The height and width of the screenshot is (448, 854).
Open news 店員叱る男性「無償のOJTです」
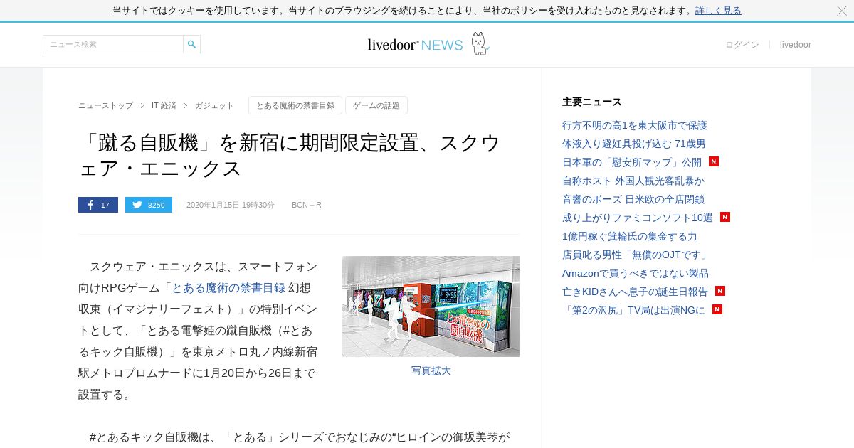point(636,255)
